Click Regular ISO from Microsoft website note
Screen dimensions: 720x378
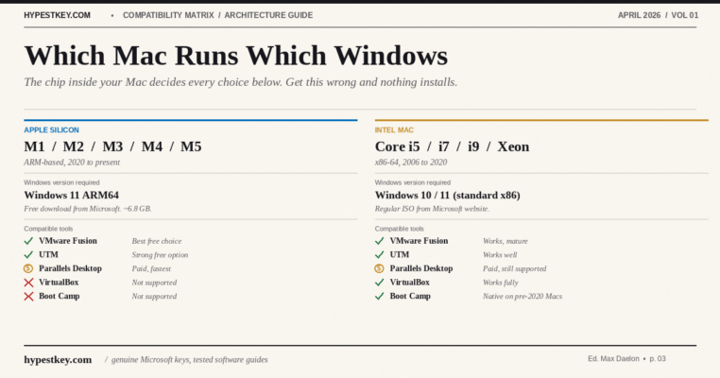[x=432, y=209]
